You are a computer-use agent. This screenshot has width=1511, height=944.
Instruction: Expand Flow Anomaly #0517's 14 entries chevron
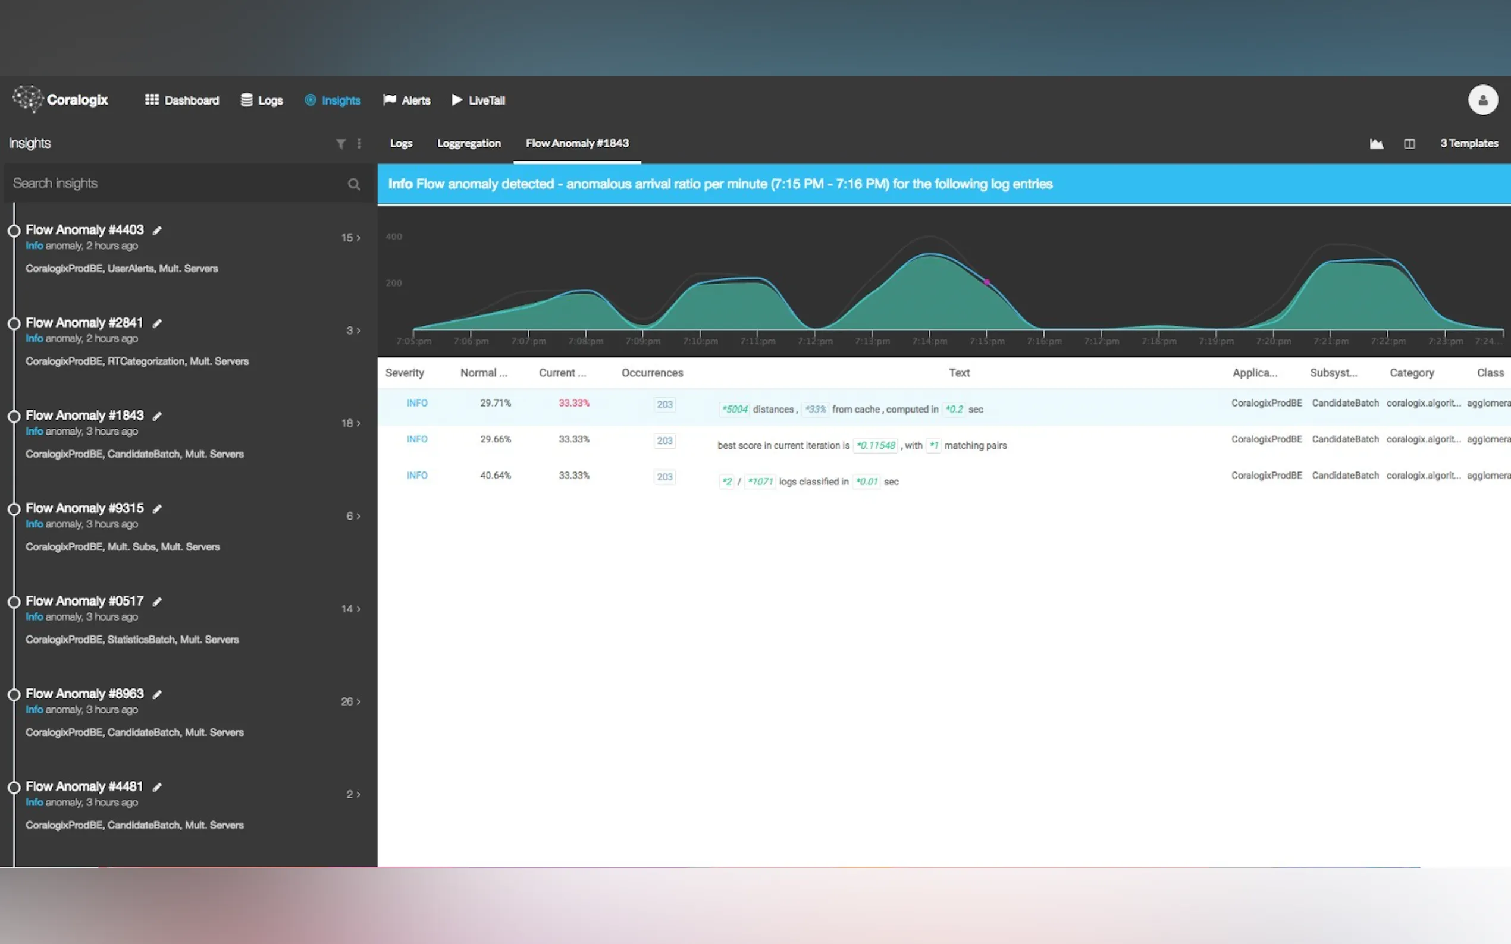point(358,609)
